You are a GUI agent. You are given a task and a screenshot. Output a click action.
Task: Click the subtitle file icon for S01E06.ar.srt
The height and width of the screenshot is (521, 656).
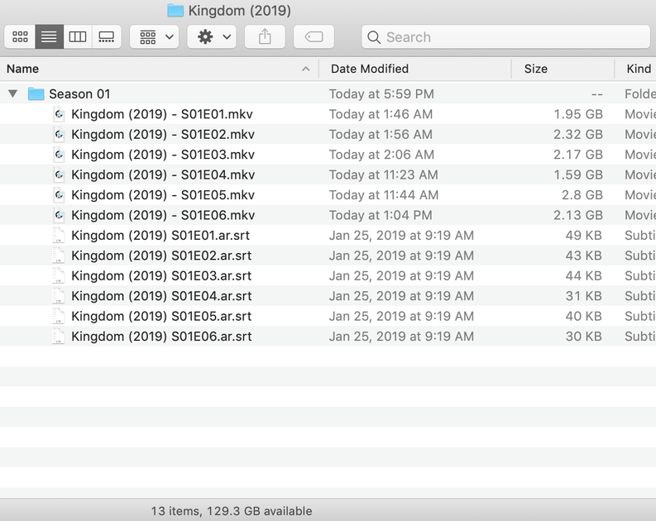click(x=59, y=337)
